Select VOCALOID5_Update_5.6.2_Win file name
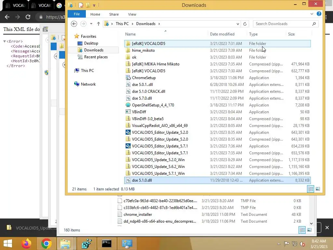Viewport: 333px width, 250px height. point(158,166)
